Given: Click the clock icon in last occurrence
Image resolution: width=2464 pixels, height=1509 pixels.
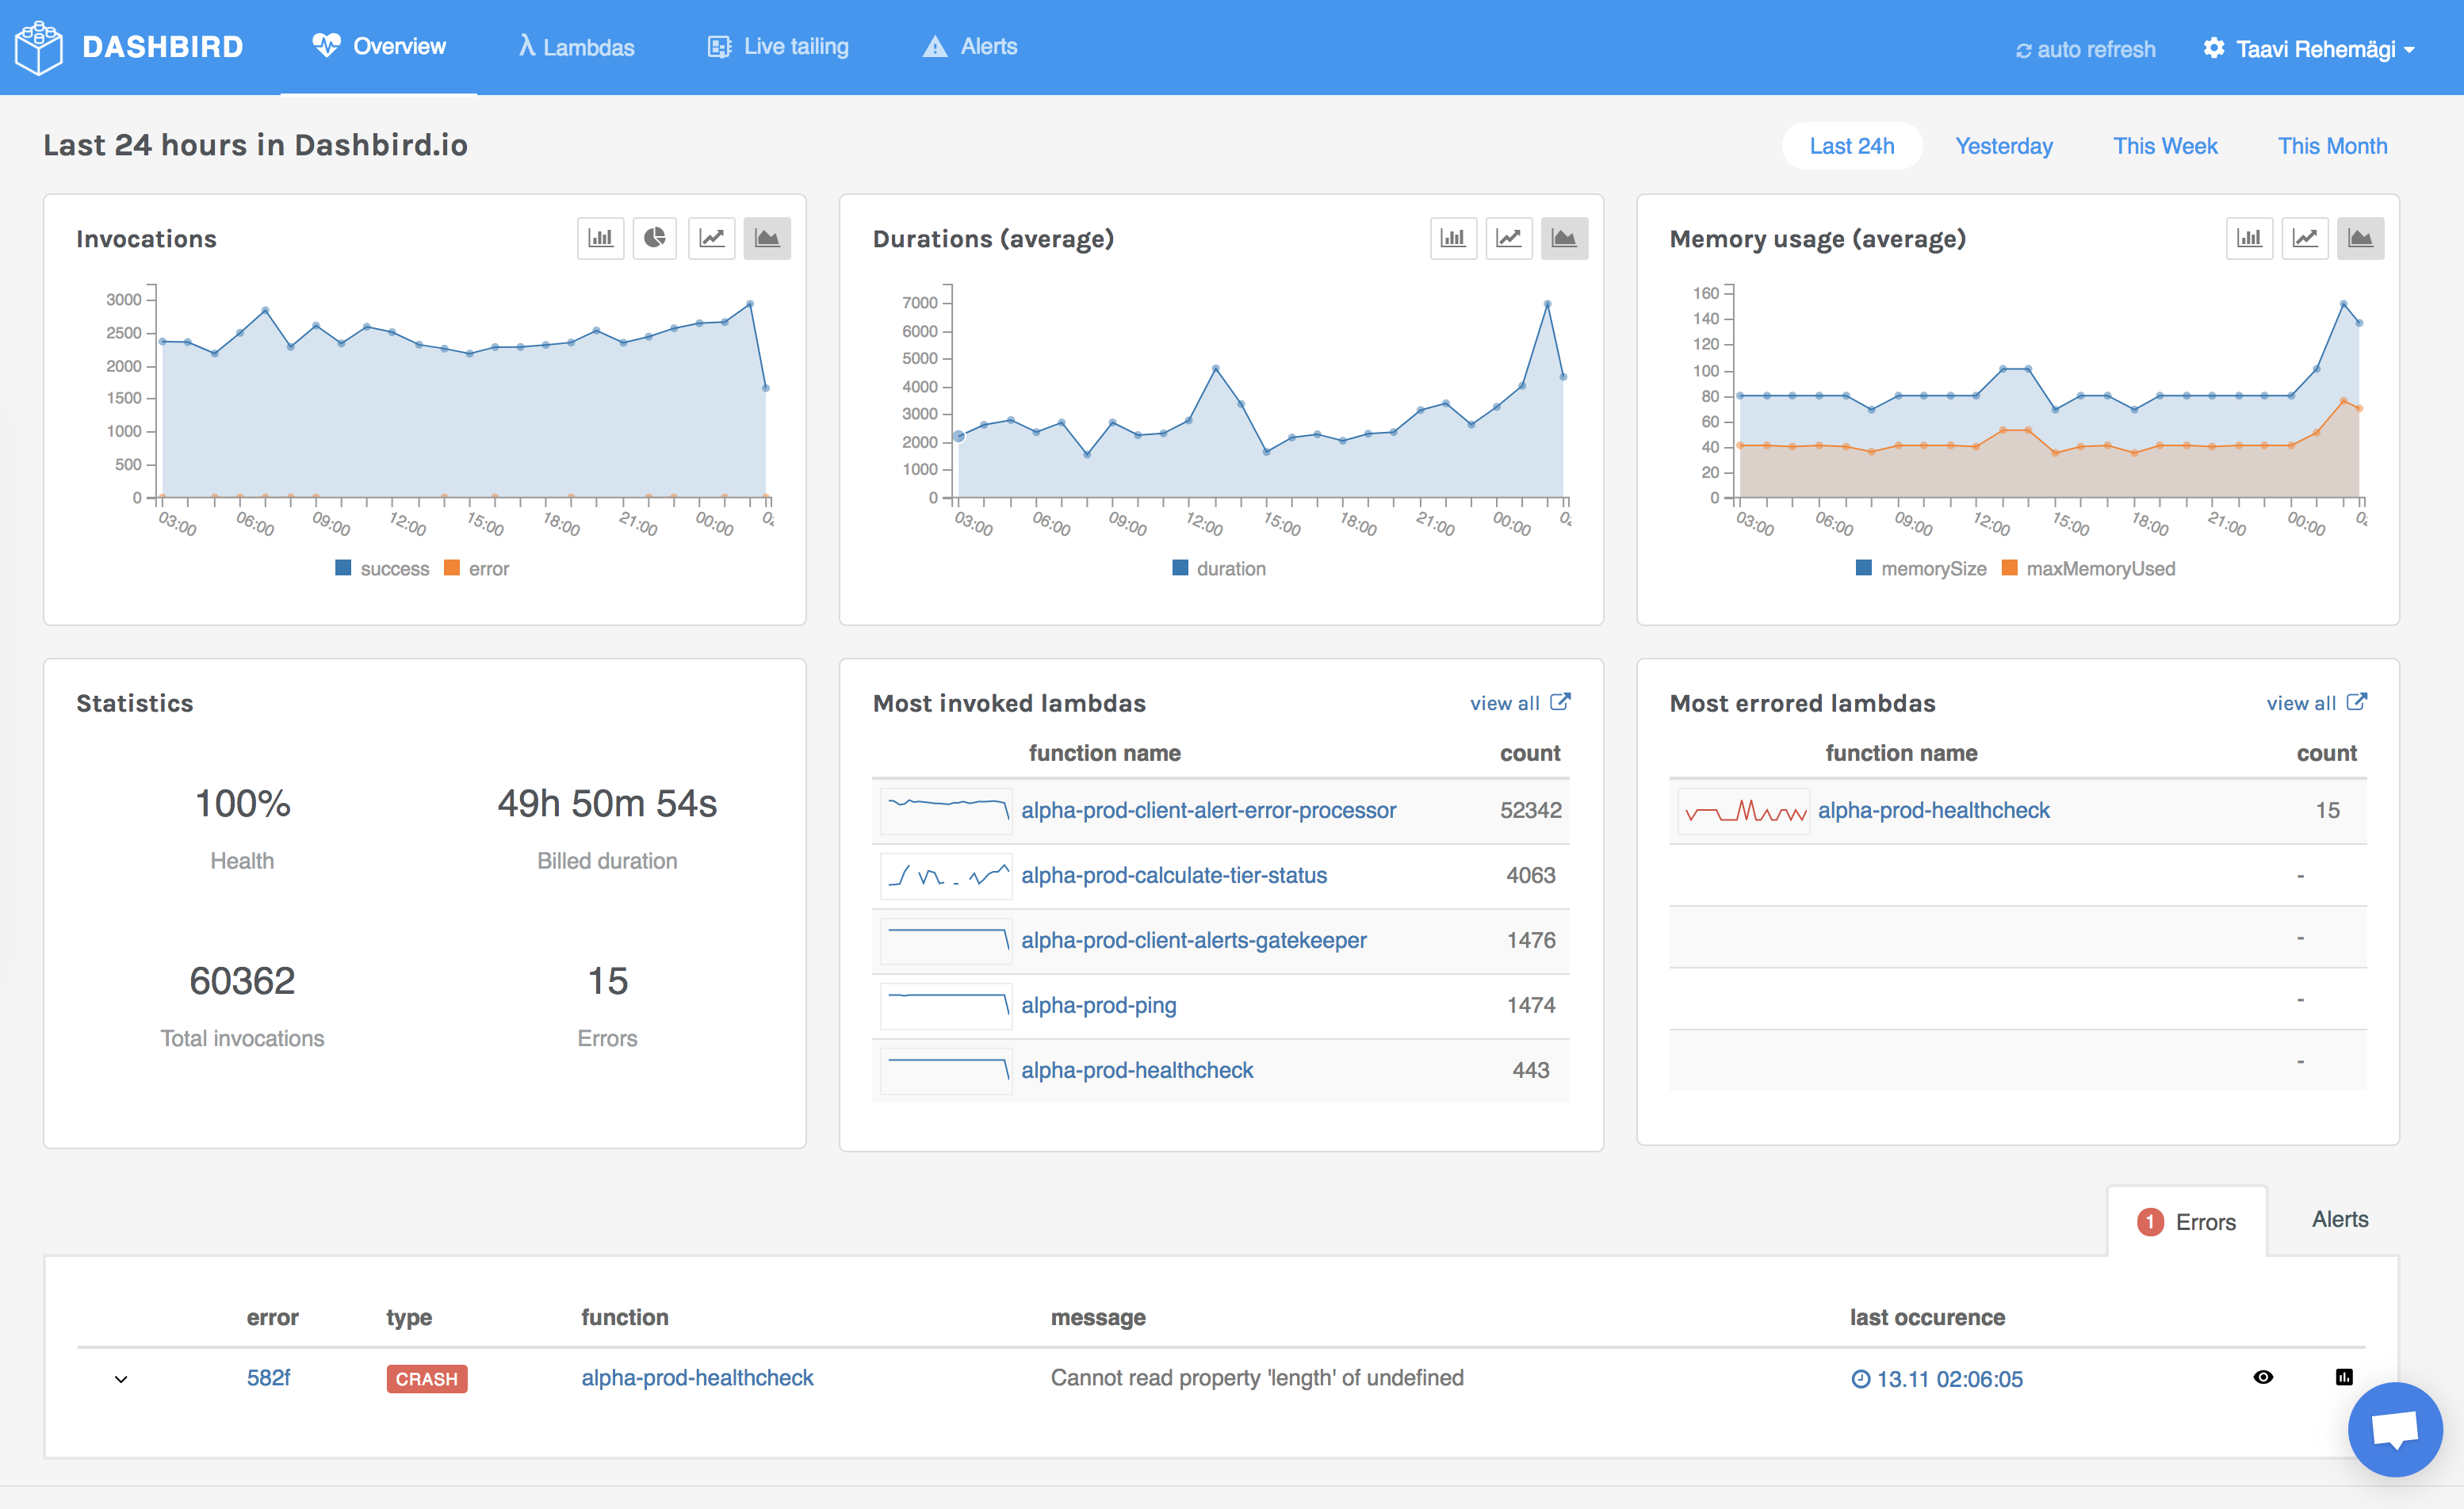Looking at the screenshot, I should 1860,1379.
